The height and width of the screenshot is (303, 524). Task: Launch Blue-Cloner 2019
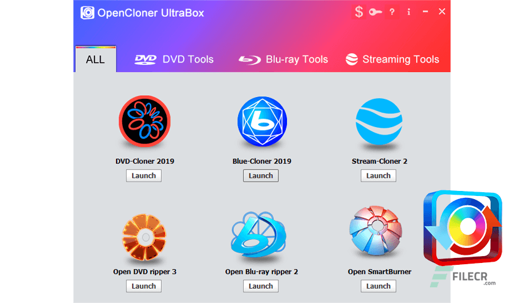click(261, 175)
